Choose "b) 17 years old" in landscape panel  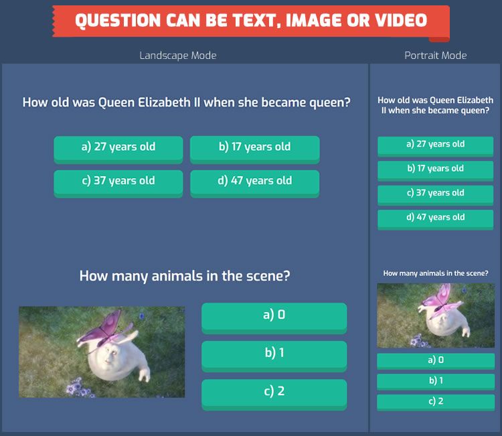click(254, 147)
